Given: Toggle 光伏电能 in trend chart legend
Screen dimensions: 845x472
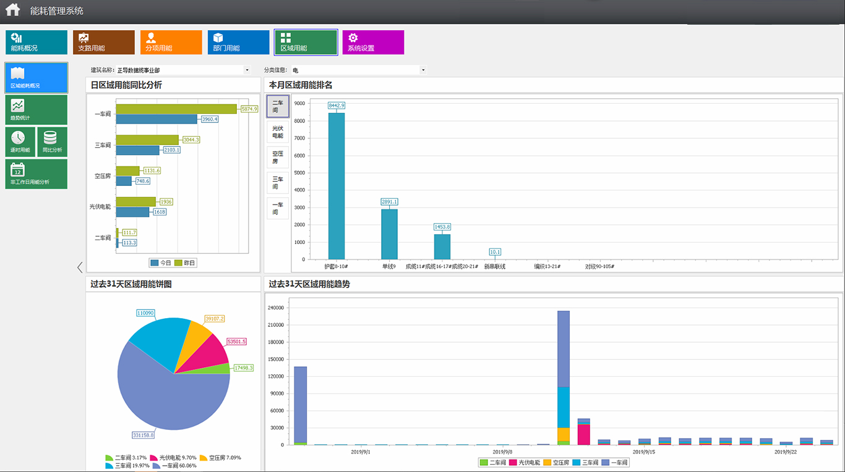Looking at the screenshot, I should point(525,462).
